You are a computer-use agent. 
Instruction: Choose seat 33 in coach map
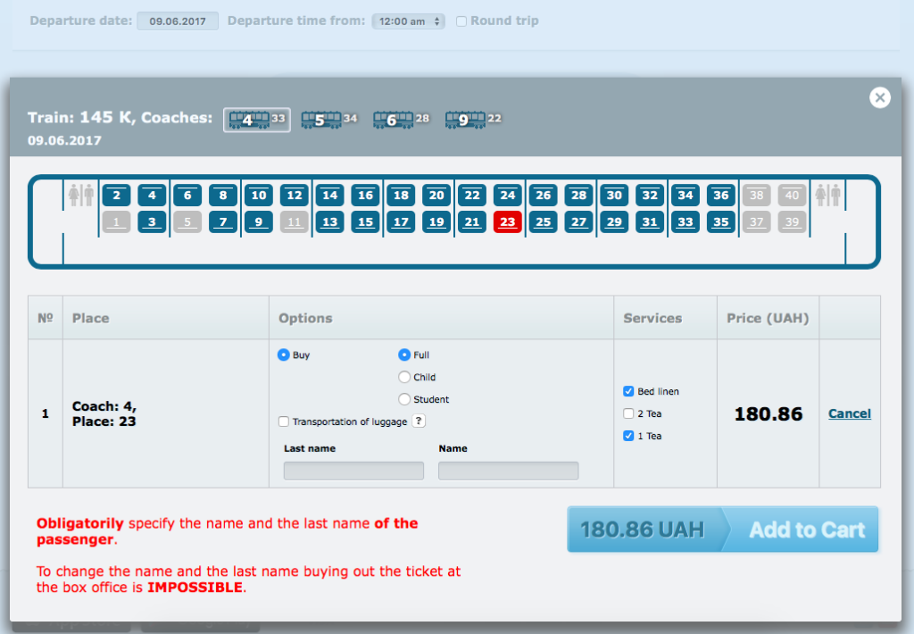pyautogui.click(x=685, y=222)
